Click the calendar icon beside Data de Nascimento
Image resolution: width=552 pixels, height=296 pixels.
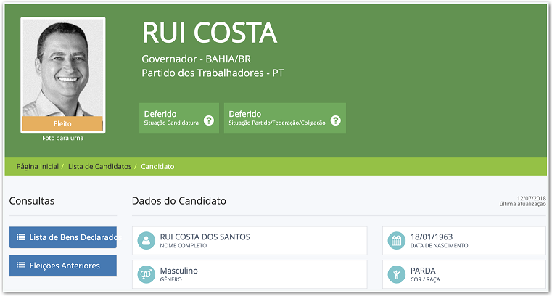397,240
